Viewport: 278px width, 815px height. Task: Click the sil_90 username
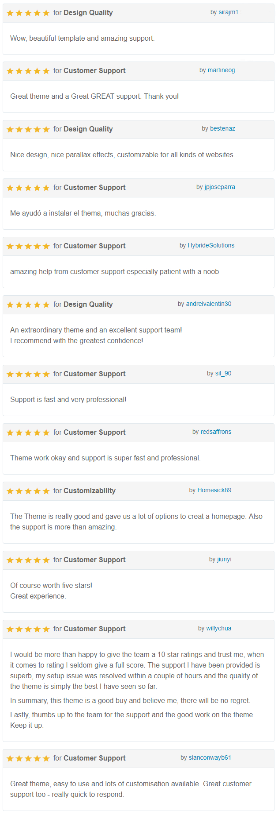click(x=223, y=373)
